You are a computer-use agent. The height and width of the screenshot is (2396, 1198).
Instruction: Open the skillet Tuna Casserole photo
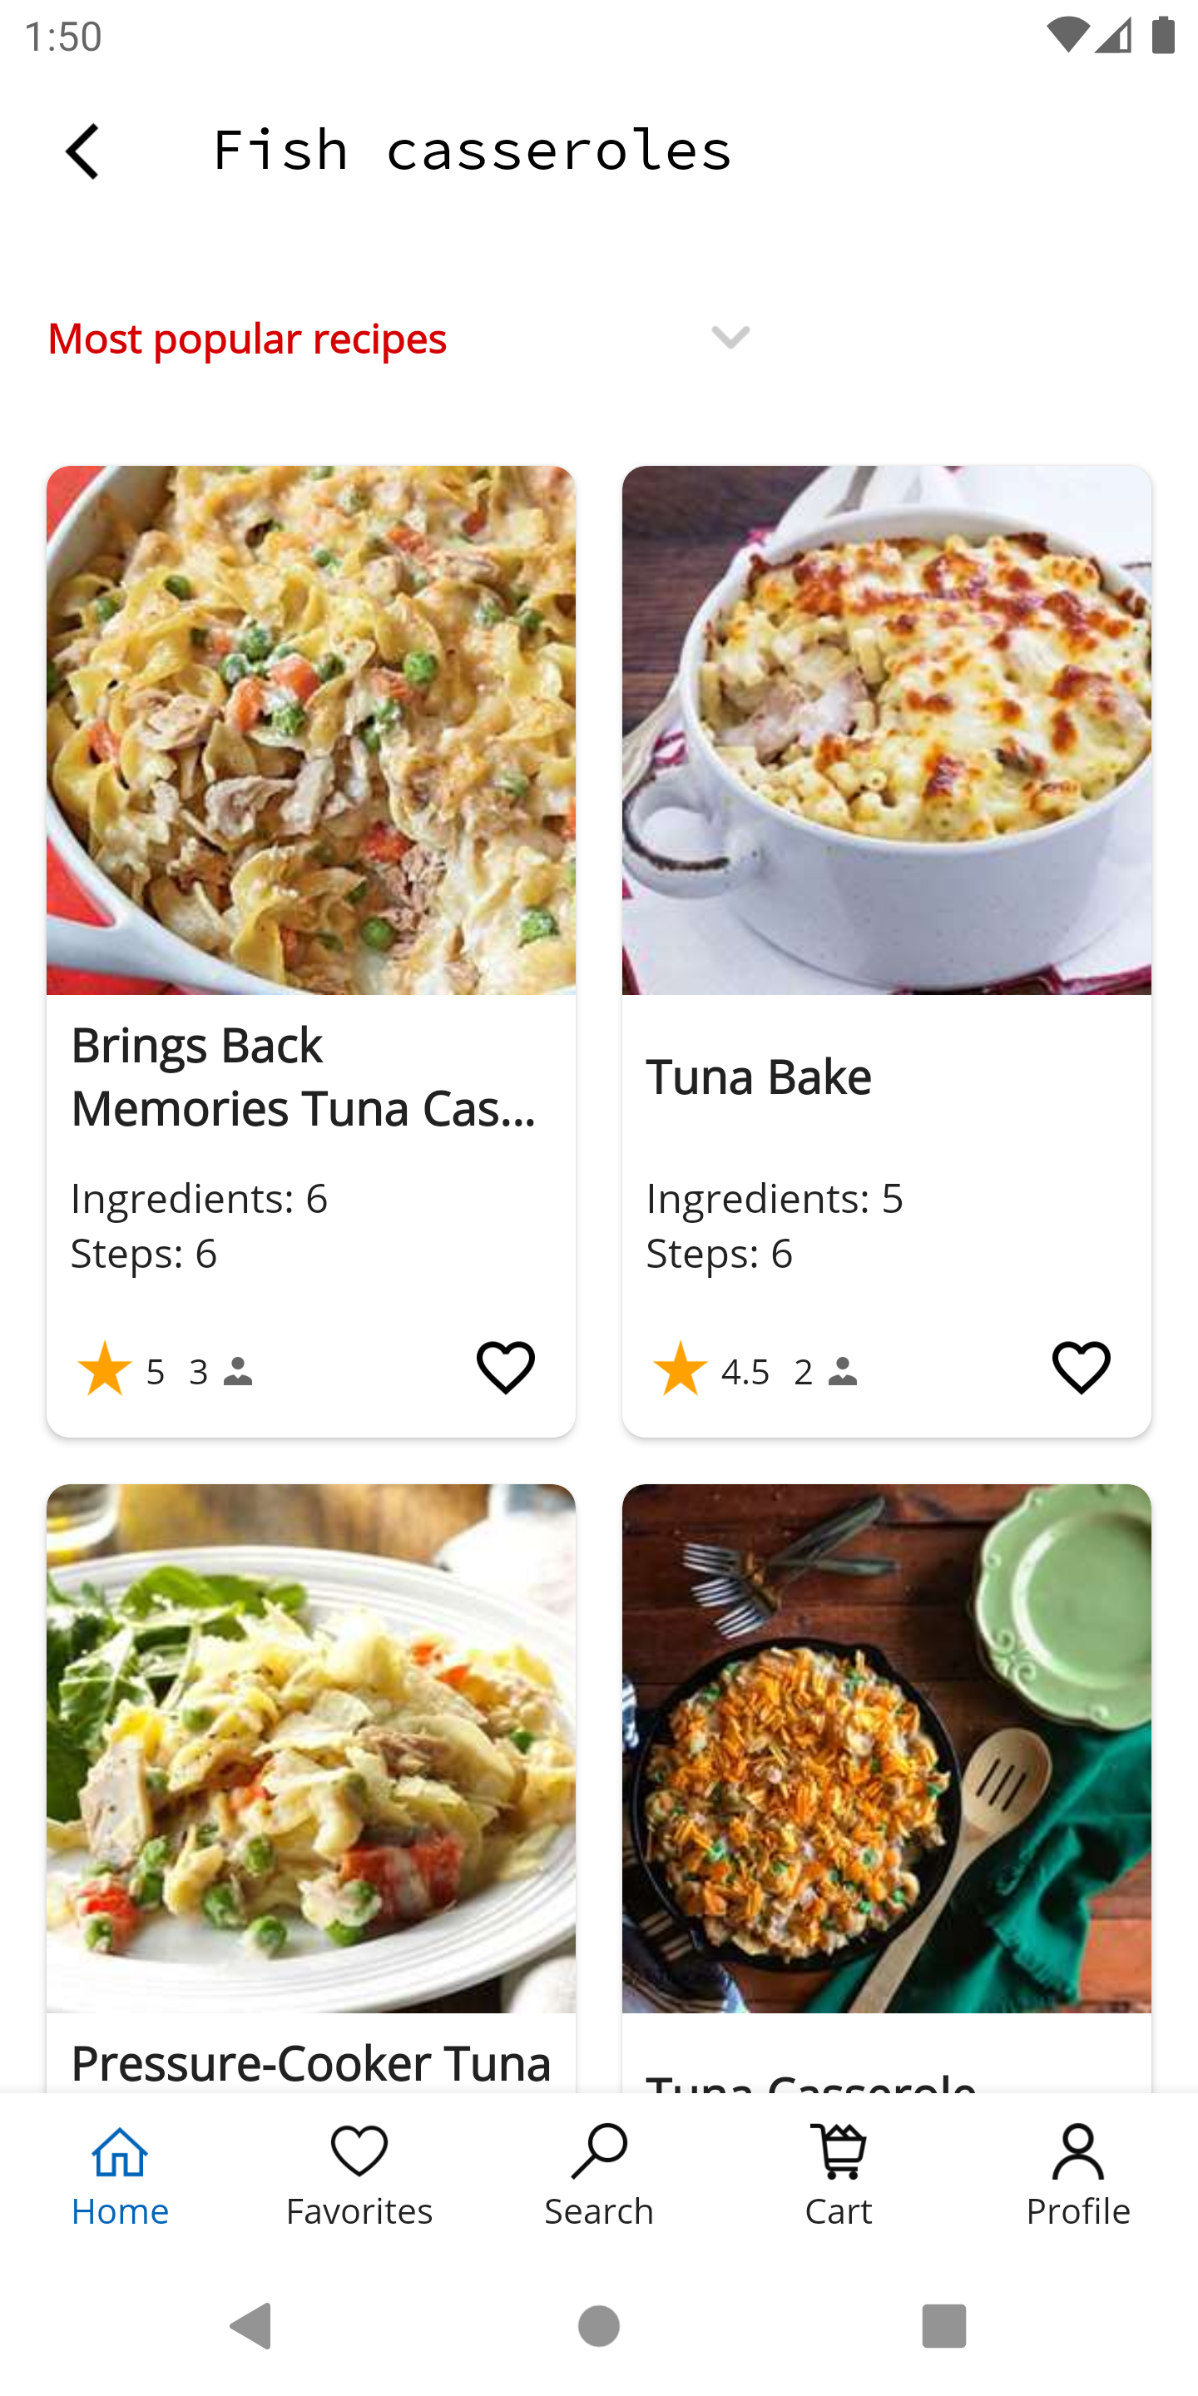pos(886,1749)
